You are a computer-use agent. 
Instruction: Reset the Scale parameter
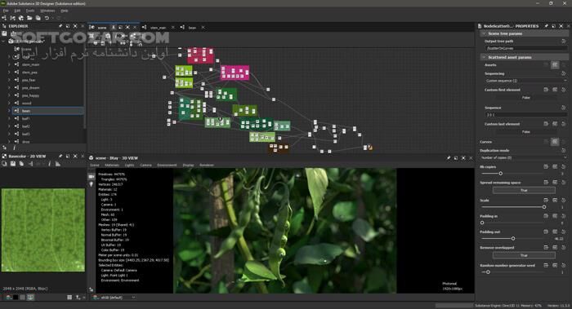[x=563, y=201]
